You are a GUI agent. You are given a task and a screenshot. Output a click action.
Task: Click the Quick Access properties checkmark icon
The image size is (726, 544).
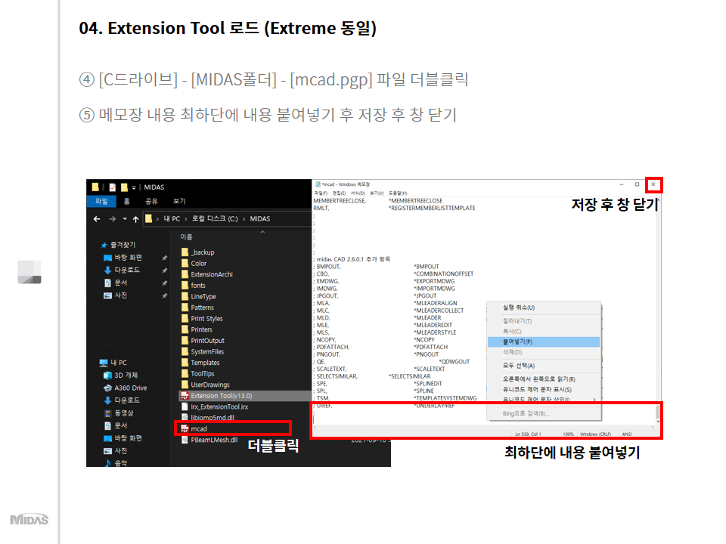[113, 187]
